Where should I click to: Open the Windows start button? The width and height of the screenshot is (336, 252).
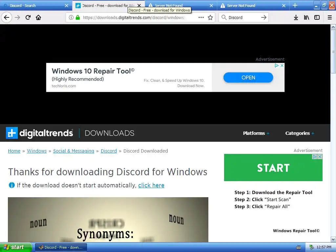tap(16, 247)
